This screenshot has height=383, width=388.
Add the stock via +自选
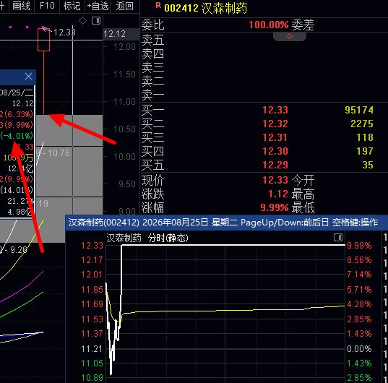click(x=98, y=6)
